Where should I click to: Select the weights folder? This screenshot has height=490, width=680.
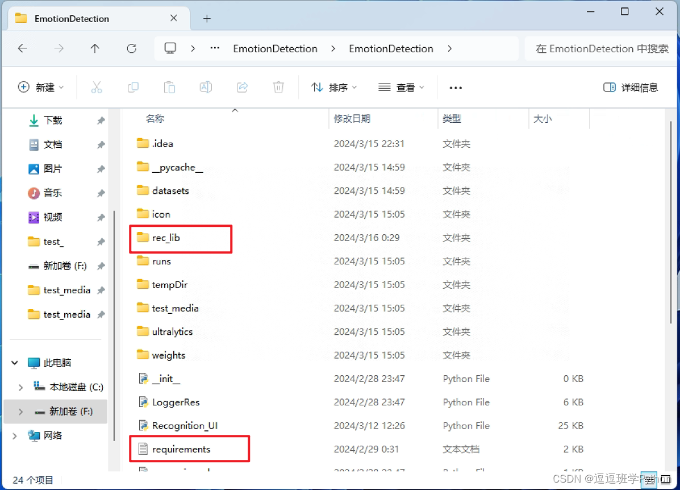coord(168,355)
